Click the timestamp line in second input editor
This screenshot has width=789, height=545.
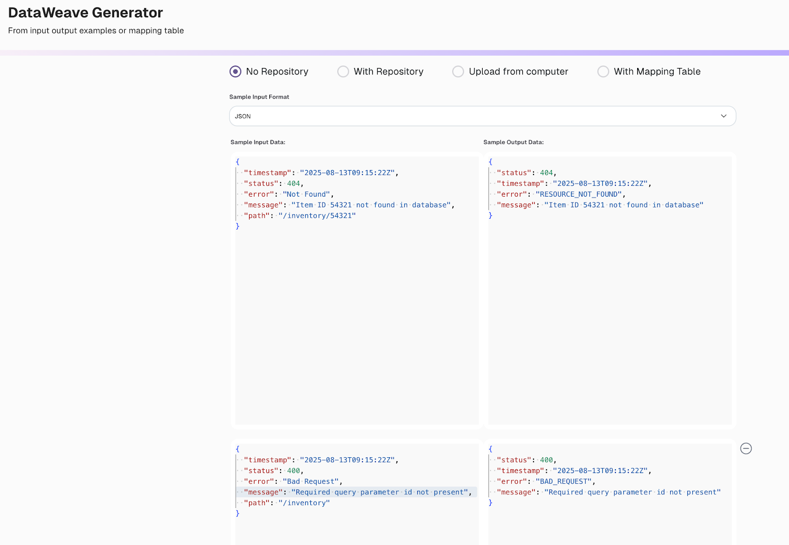tap(321, 460)
